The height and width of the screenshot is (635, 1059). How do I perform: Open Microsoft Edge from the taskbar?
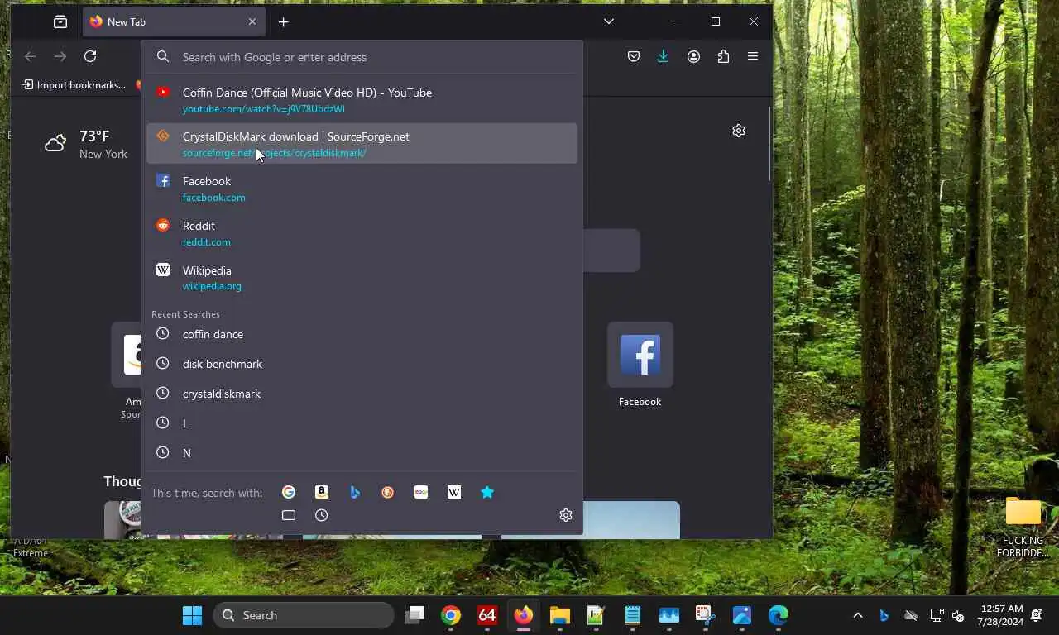tap(779, 615)
